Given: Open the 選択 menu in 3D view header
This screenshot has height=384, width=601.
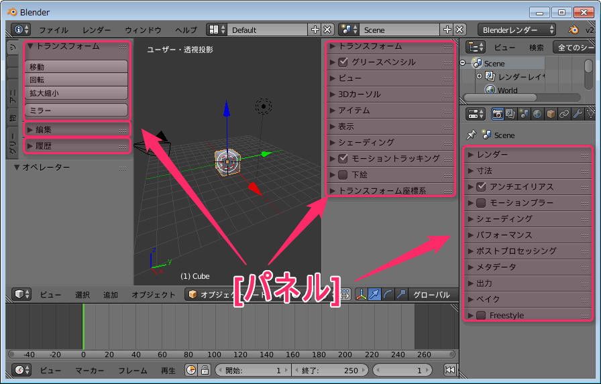Looking at the screenshot, I should click(x=83, y=294).
